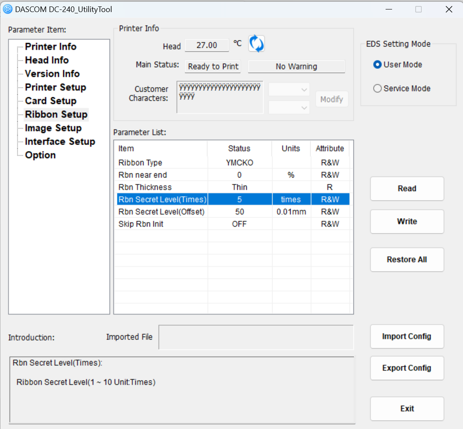463x429 pixels.
Task: Select the Ribbon Type row
Action: coord(141,163)
